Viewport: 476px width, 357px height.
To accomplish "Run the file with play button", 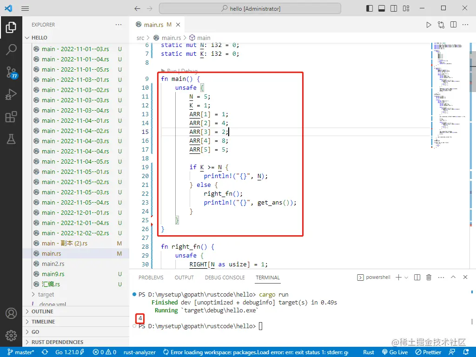I will coord(429,25).
